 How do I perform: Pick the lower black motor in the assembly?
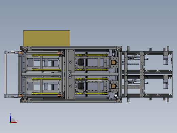coord(81,86)
